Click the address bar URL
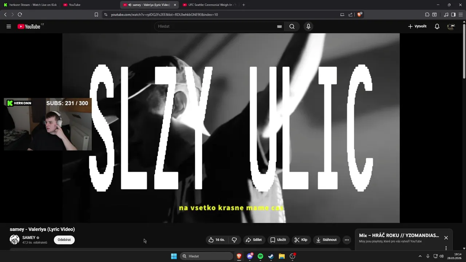This screenshot has height=262, width=466. (164, 15)
